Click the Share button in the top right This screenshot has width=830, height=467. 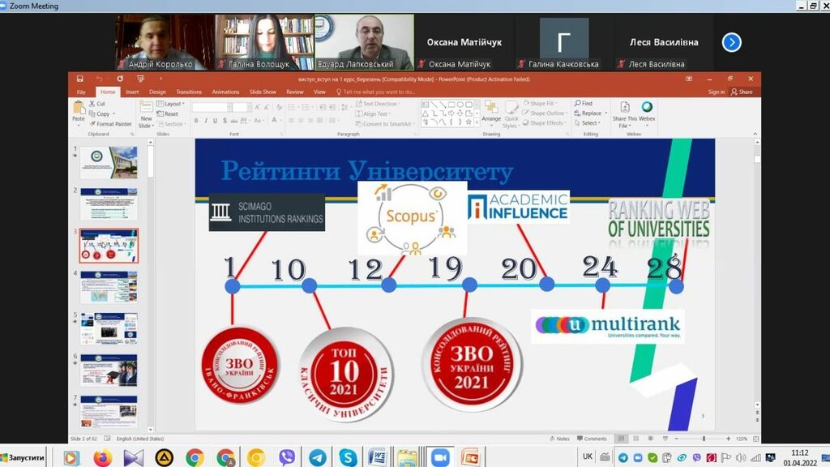click(x=742, y=92)
